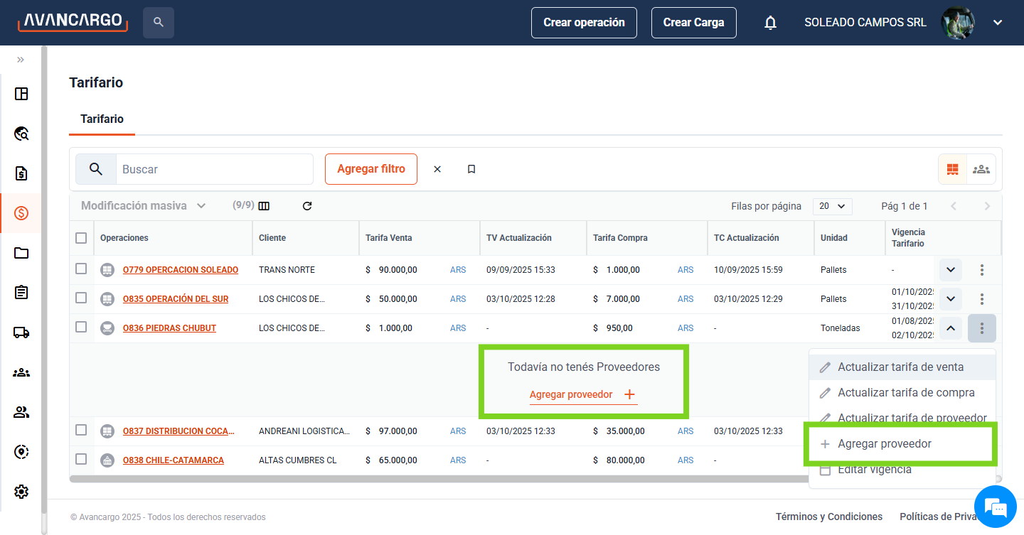
Task: Open the live chat bubble
Action: pyautogui.click(x=996, y=507)
